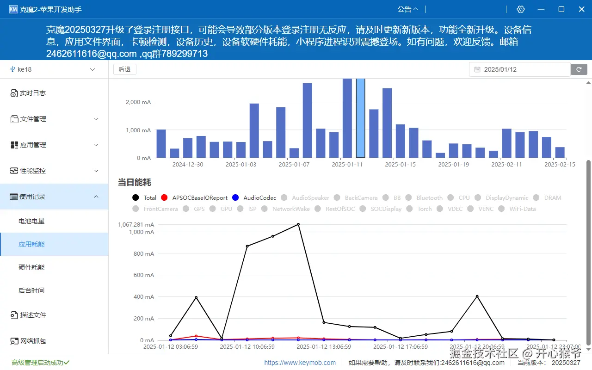The width and height of the screenshot is (592, 370).
Task: Select the 后台时间 submenu item
Action: click(x=54, y=290)
